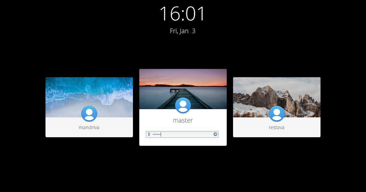Click the arrow submit icon to log in
Image resolution: width=366 pixels, height=192 pixels.
(x=215, y=134)
